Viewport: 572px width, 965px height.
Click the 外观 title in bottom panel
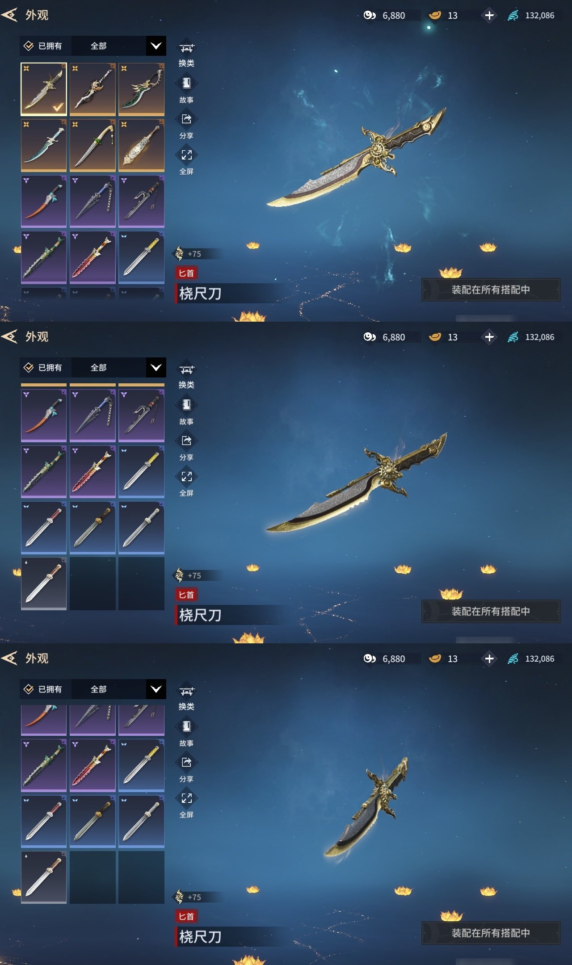[x=37, y=659]
